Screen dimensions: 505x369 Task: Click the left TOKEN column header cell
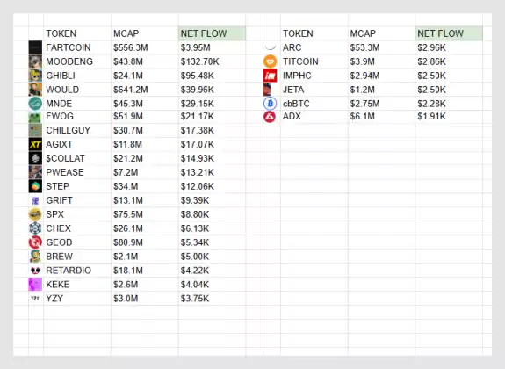coord(77,33)
